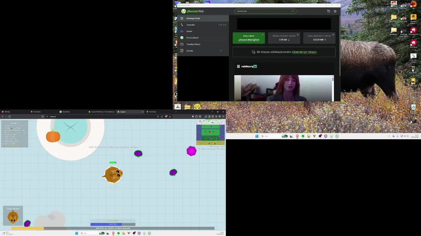Click help icon beside uTorrent settings gear
The height and width of the screenshot is (236, 421).
pyautogui.click(x=328, y=11)
